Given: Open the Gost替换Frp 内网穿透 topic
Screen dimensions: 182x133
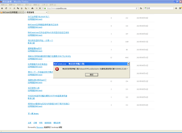Looking at the screenshot, I should click(49, 104).
